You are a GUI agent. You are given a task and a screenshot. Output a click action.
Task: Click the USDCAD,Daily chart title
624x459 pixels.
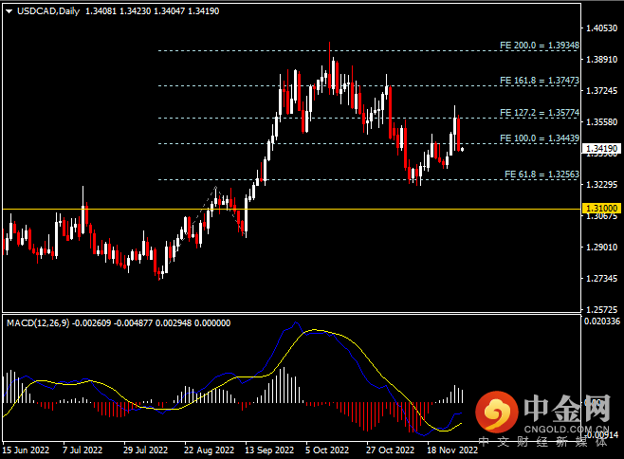(x=46, y=10)
